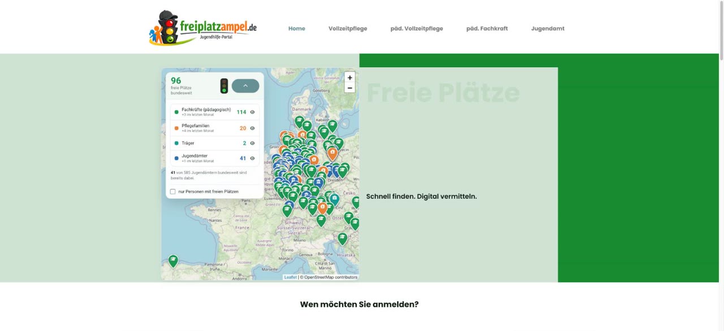Click the Jugendämter legend label
This screenshot has height=331, width=724.
tap(195, 156)
